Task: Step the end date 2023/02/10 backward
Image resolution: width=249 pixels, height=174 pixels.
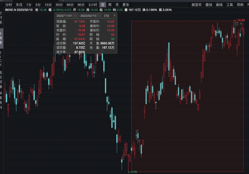Action: 99,15
